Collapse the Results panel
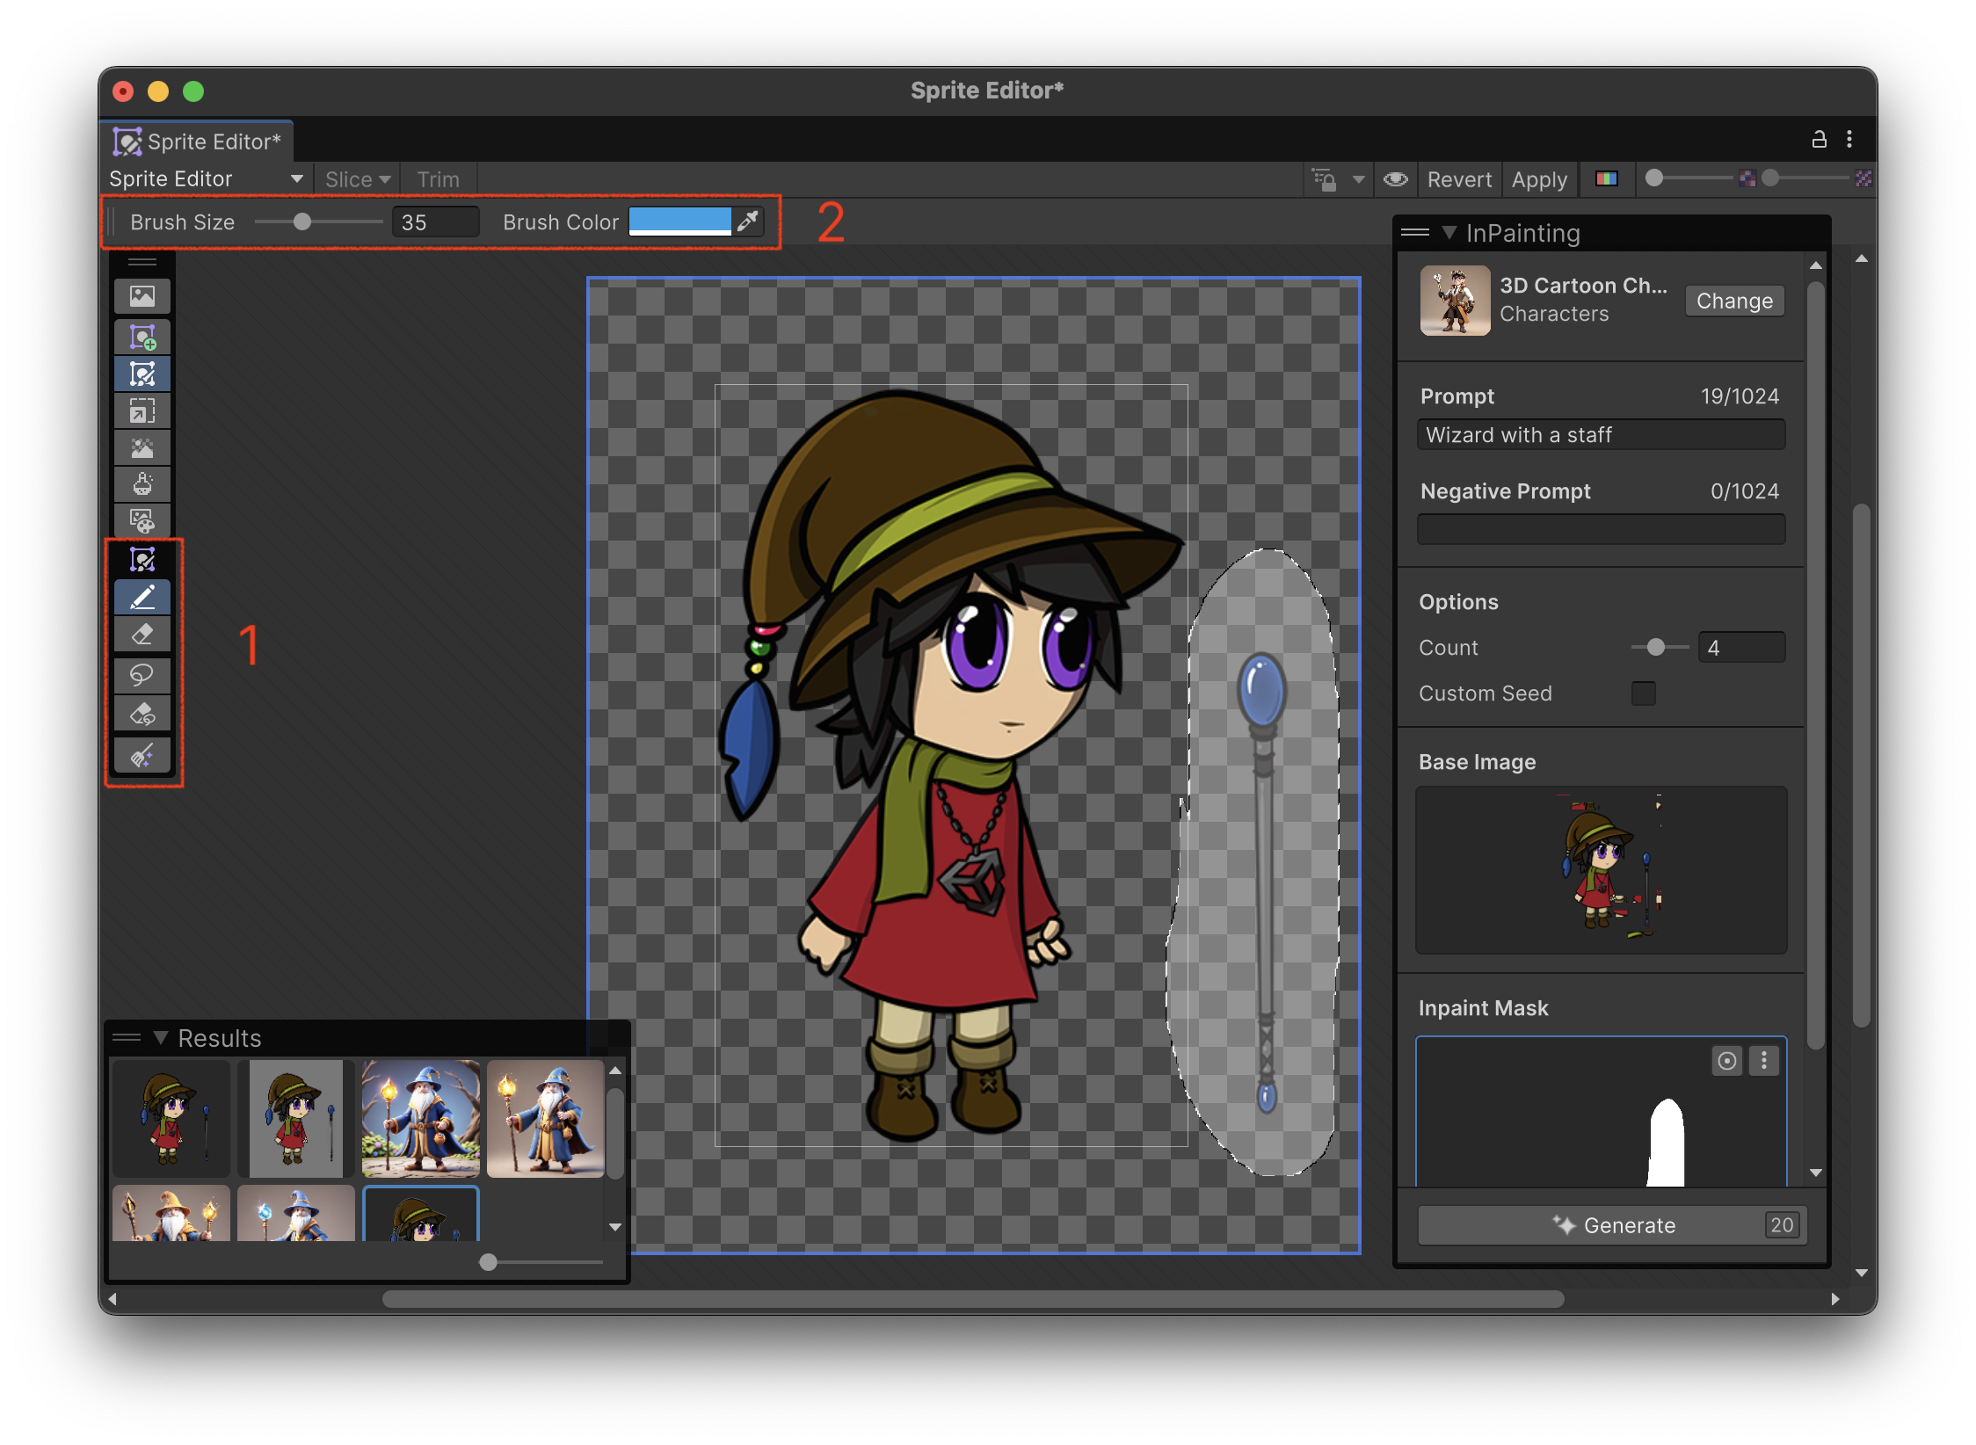 (x=160, y=1037)
